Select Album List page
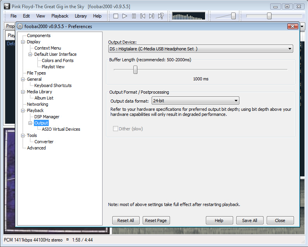The height and width of the screenshot is (247, 308). [44, 98]
